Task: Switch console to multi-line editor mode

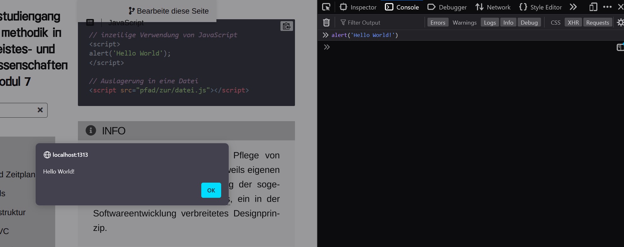Action: coord(620,47)
